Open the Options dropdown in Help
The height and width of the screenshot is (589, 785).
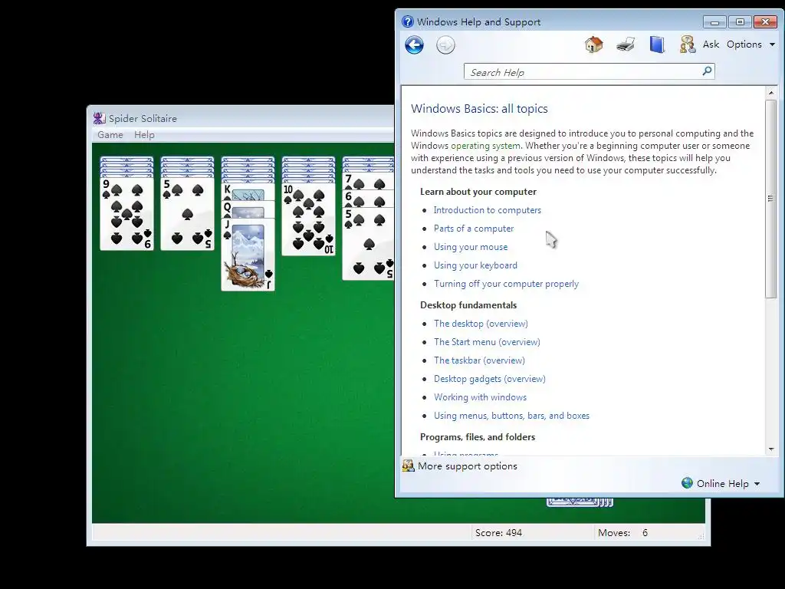tap(751, 44)
